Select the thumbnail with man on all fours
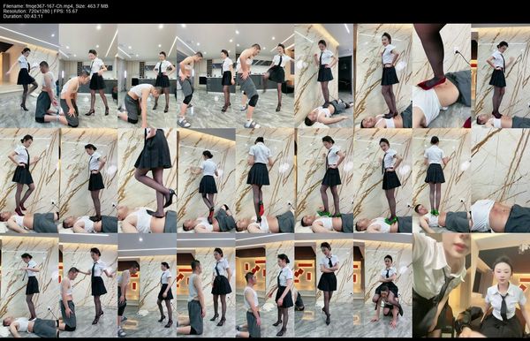Image resolution: width=530 pixels, height=341 pixels. pyautogui.click(x=147, y=76)
